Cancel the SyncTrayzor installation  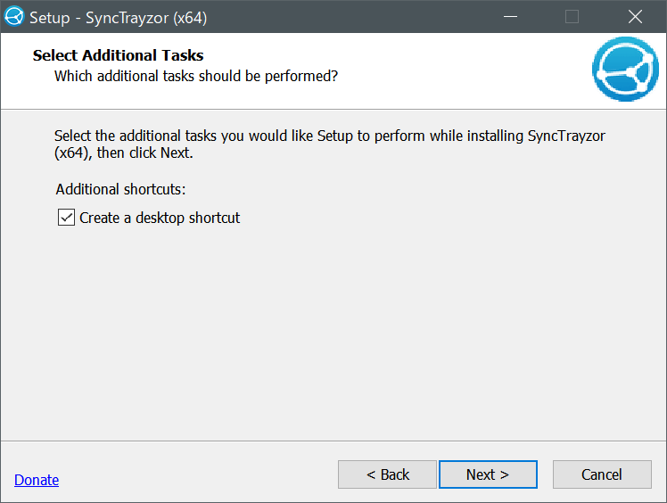point(602,474)
